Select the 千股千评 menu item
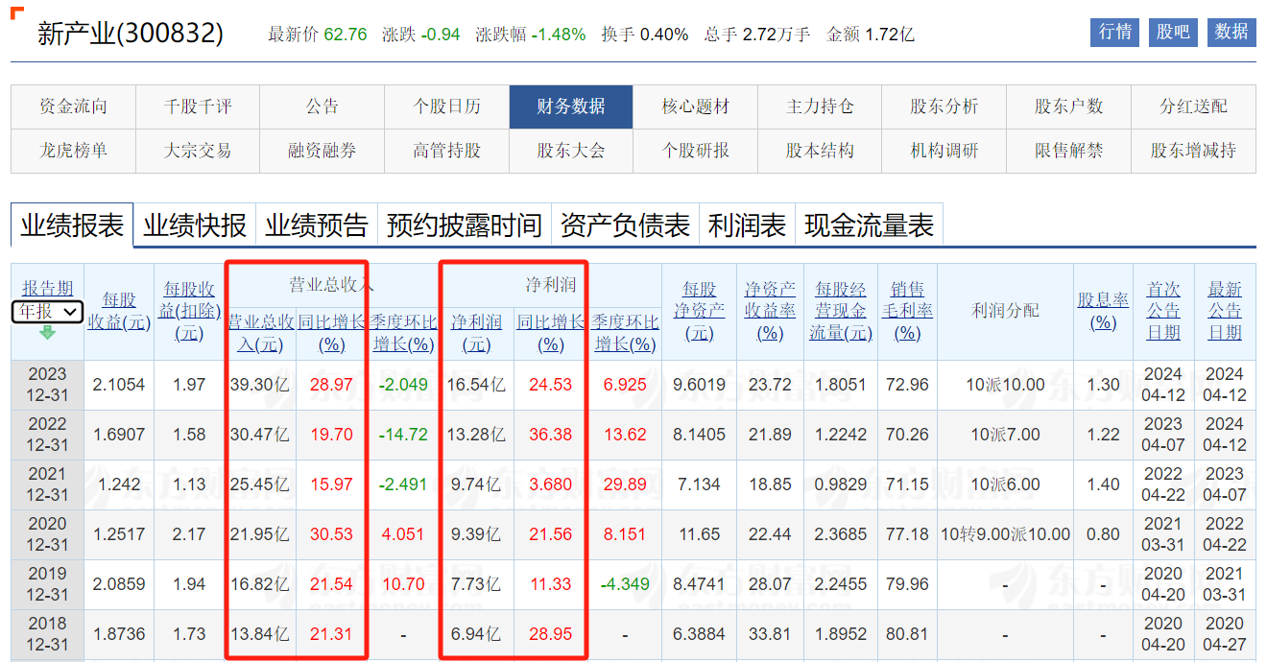The image size is (1267, 662). pos(198,106)
